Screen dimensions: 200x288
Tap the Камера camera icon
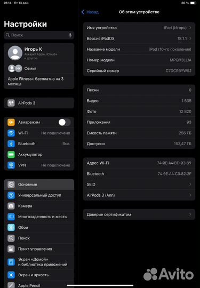11,206
